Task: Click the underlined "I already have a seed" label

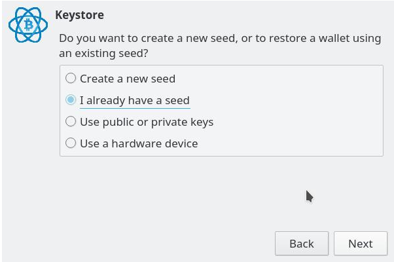Action: [x=135, y=100]
